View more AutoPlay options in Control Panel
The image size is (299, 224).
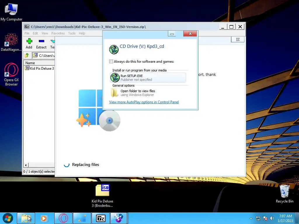tap(144, 102)
